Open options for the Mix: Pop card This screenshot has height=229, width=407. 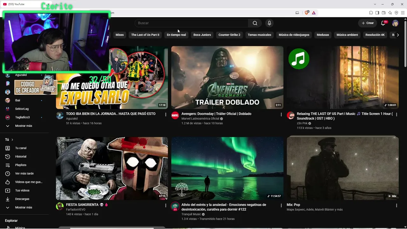click(x=397, y=205)
